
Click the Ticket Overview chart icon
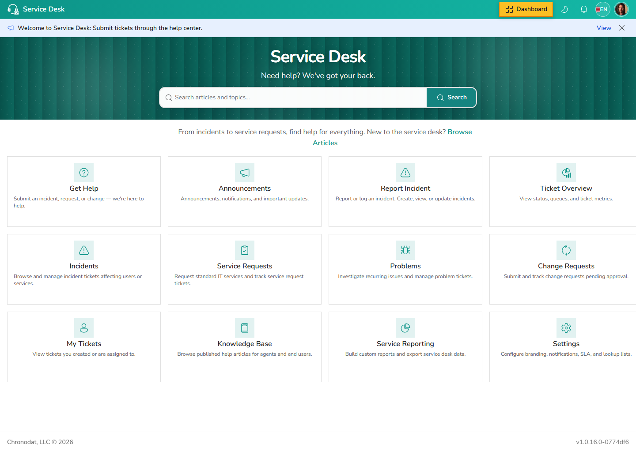tap(566, 173)
